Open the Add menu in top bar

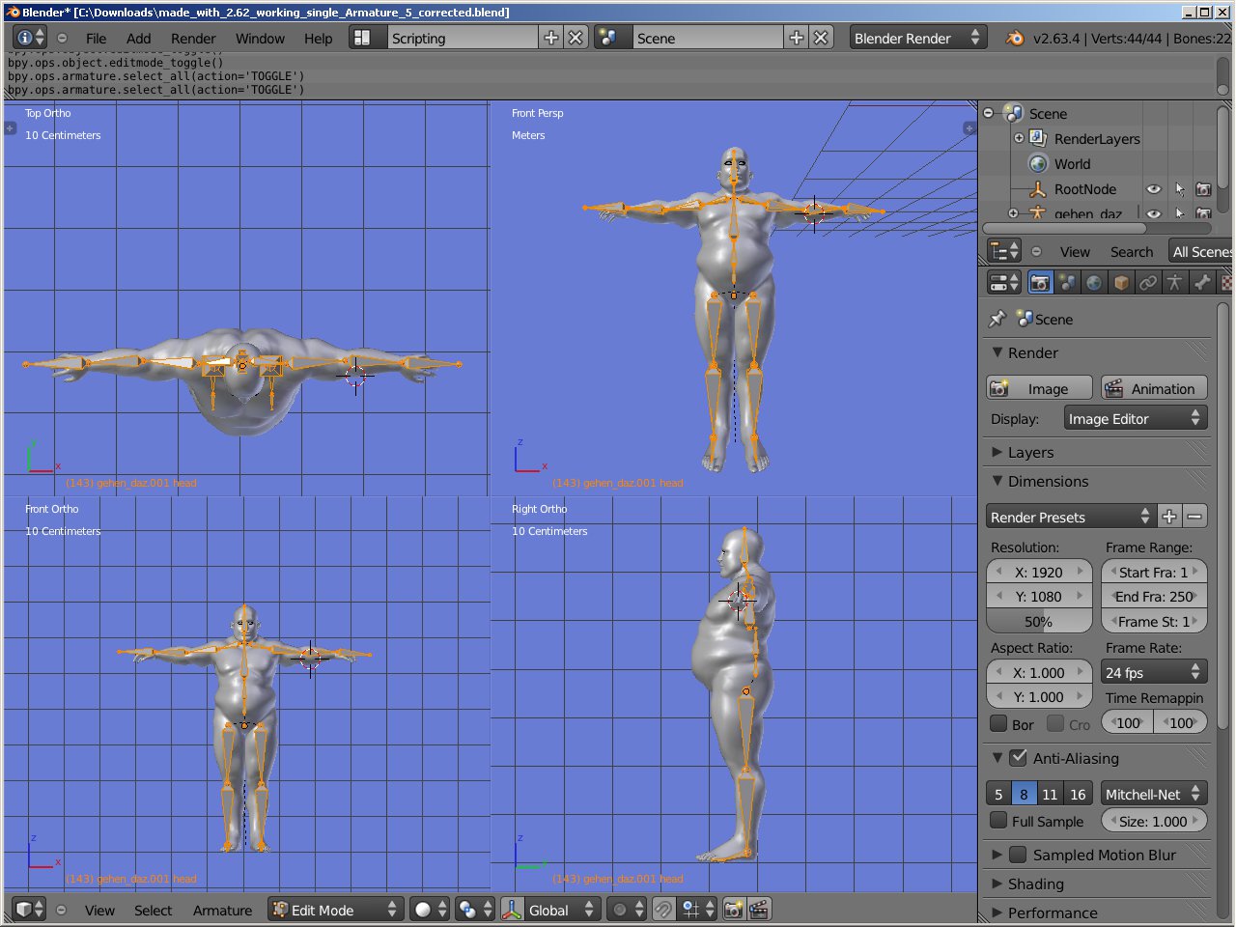click(x=139, y=39)
